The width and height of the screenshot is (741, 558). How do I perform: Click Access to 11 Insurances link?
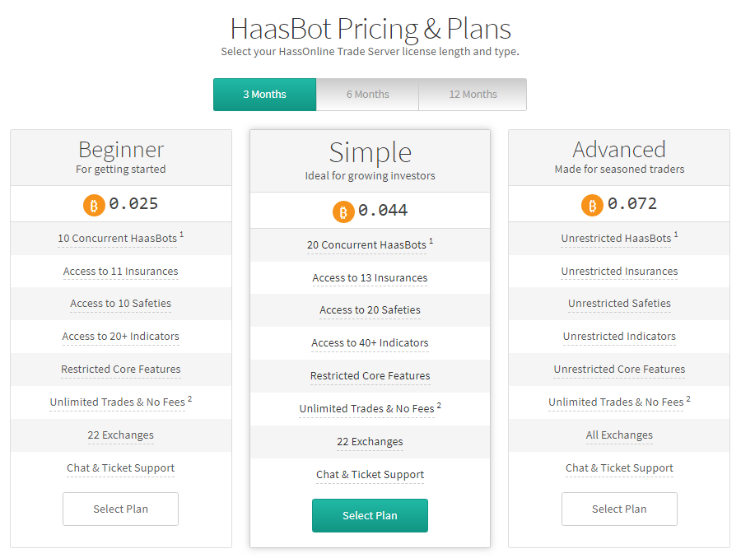[120, 272]
